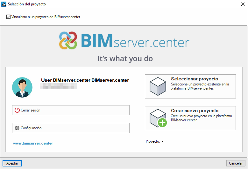Uncheck Vincularse a un proyecto de BIMserver.center

8,17
